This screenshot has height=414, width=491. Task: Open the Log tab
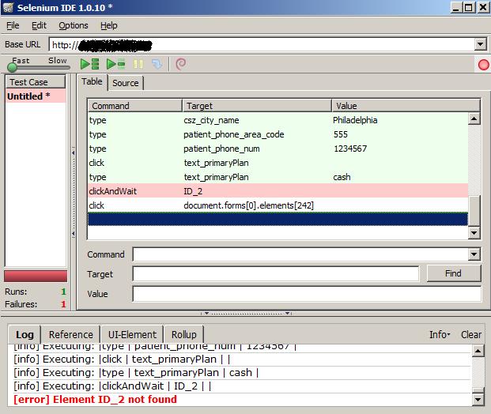pyautogui.click(x=25, y=334)
